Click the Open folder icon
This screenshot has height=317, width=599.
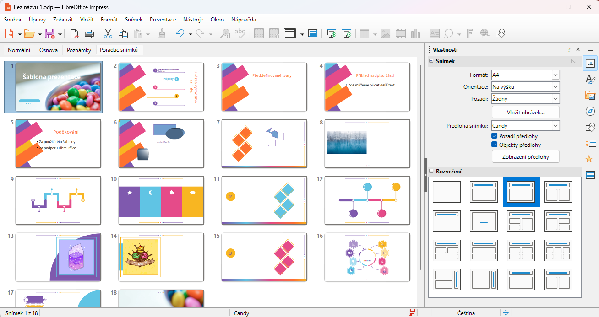pos(29,33)
